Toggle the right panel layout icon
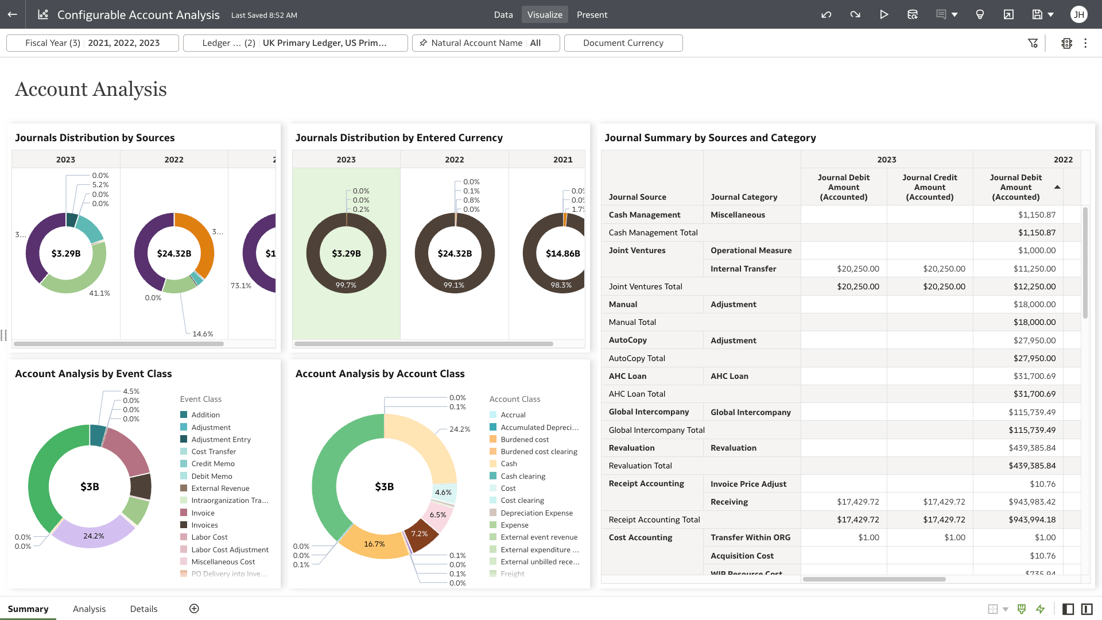Viewport: 1102px width, 620px height. pyautogui.click(x=1088, y=609)
